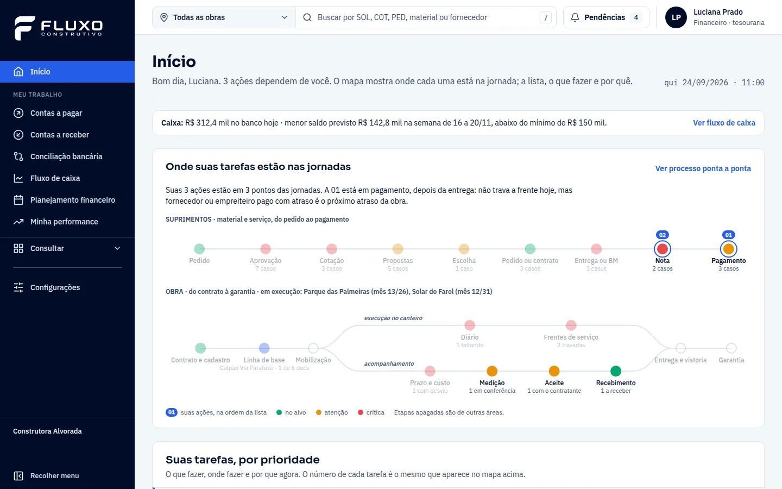Screen dimensions: 782x489
Task: Click the search magnifier icon
Action: coord(307,17)
